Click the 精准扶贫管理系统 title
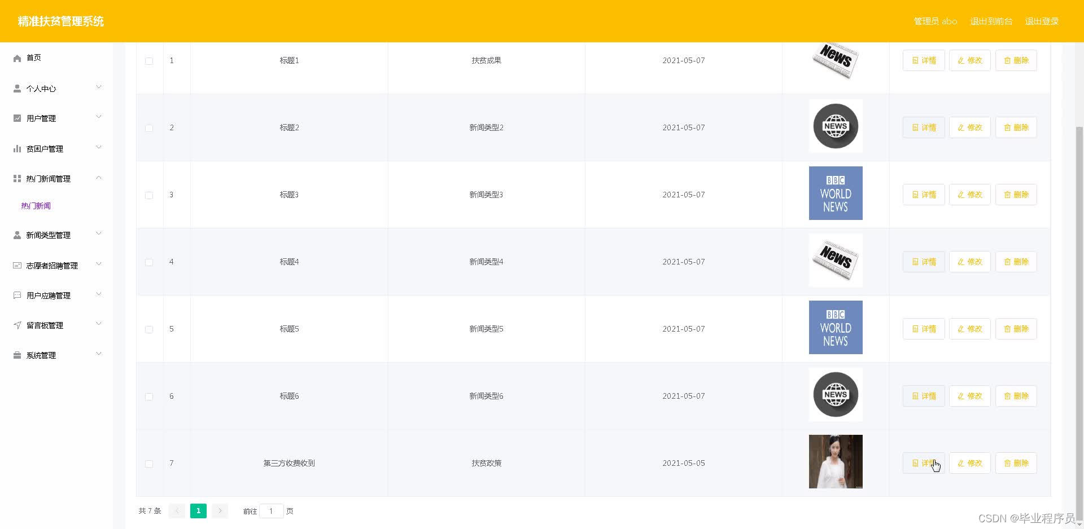Viewport: 1084px width, 529px height. (x=60, y=21)
